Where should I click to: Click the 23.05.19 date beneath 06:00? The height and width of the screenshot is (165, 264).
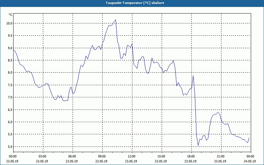coord(72,161)
